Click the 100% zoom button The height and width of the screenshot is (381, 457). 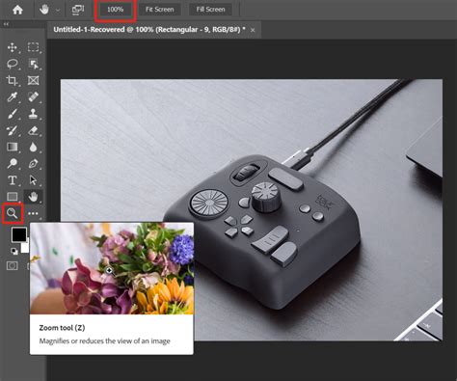116,10
